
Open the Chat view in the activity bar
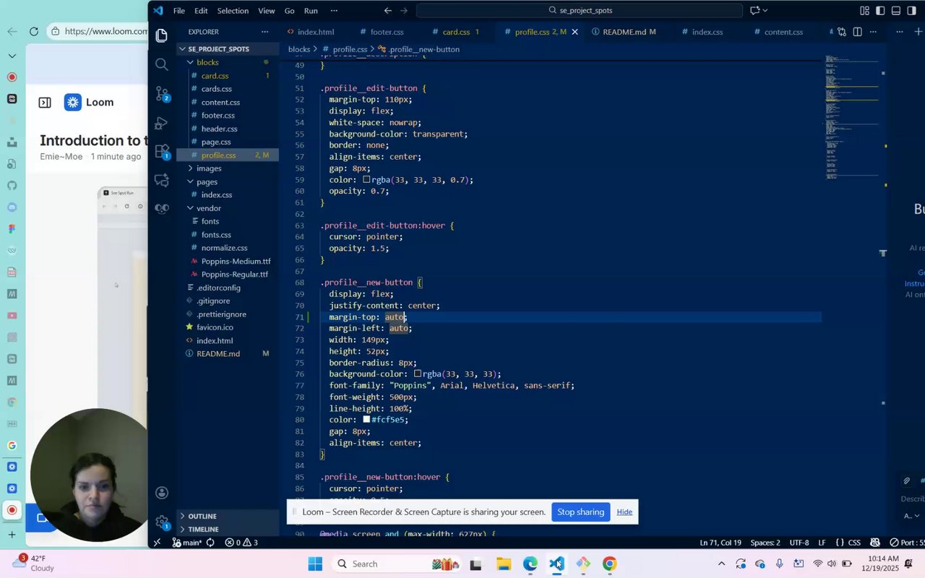[x=162, y=180]
